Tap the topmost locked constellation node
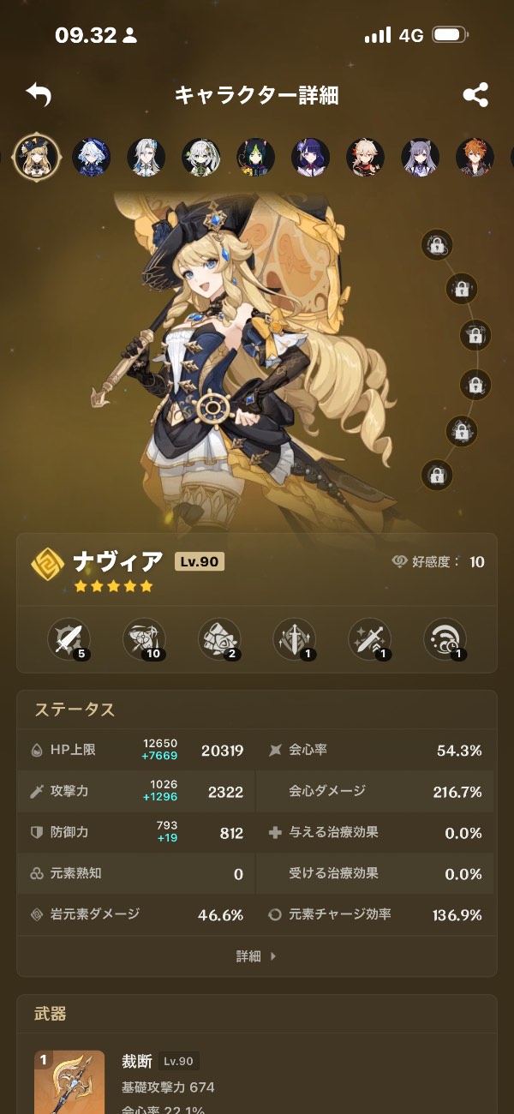 pyautogui.click(x=437, y=245)
